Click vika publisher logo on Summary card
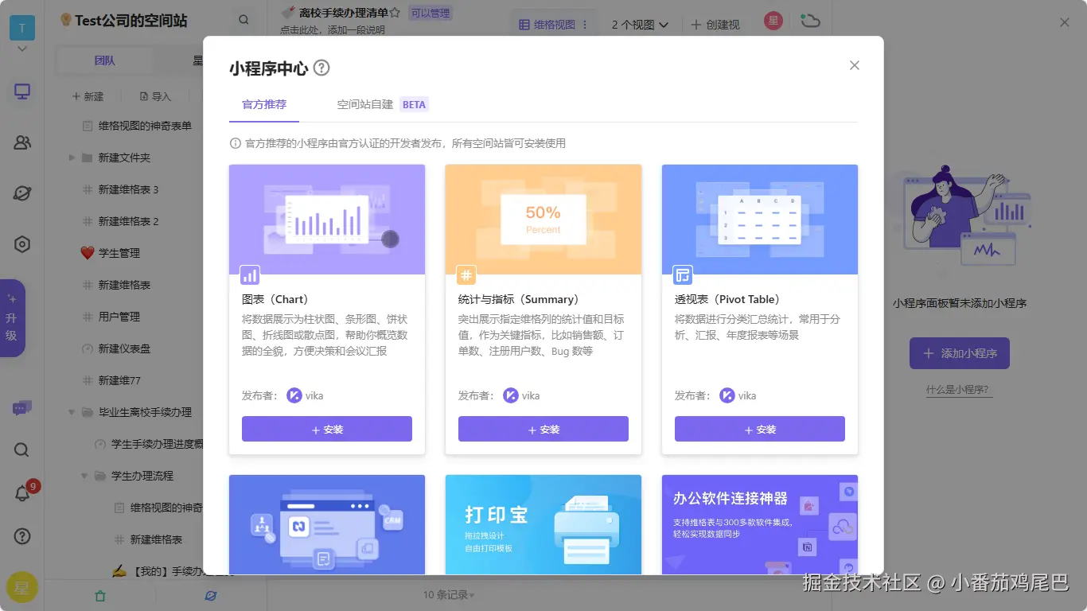 [x=511, y=395]
